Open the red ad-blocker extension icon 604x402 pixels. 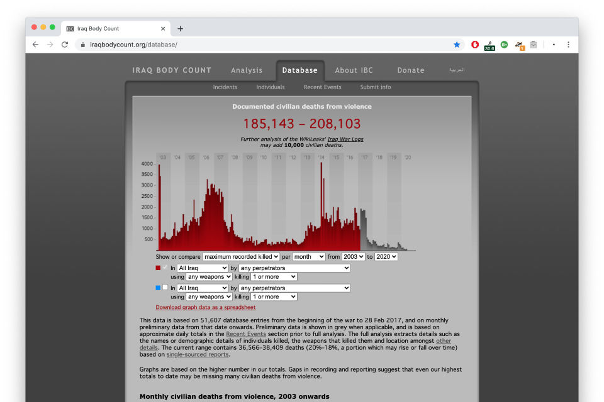point(475,45)
